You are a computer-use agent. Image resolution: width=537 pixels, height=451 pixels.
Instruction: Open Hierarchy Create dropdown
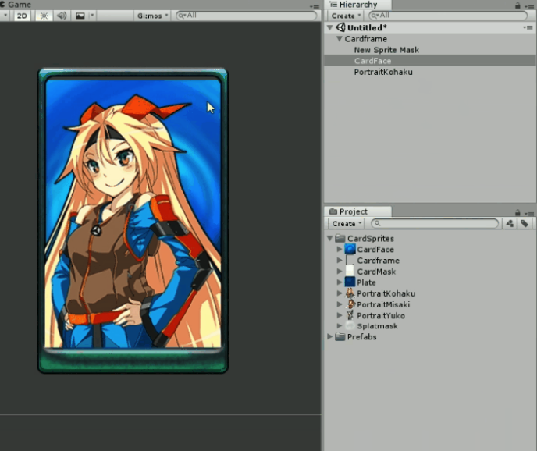coord(346,16)
